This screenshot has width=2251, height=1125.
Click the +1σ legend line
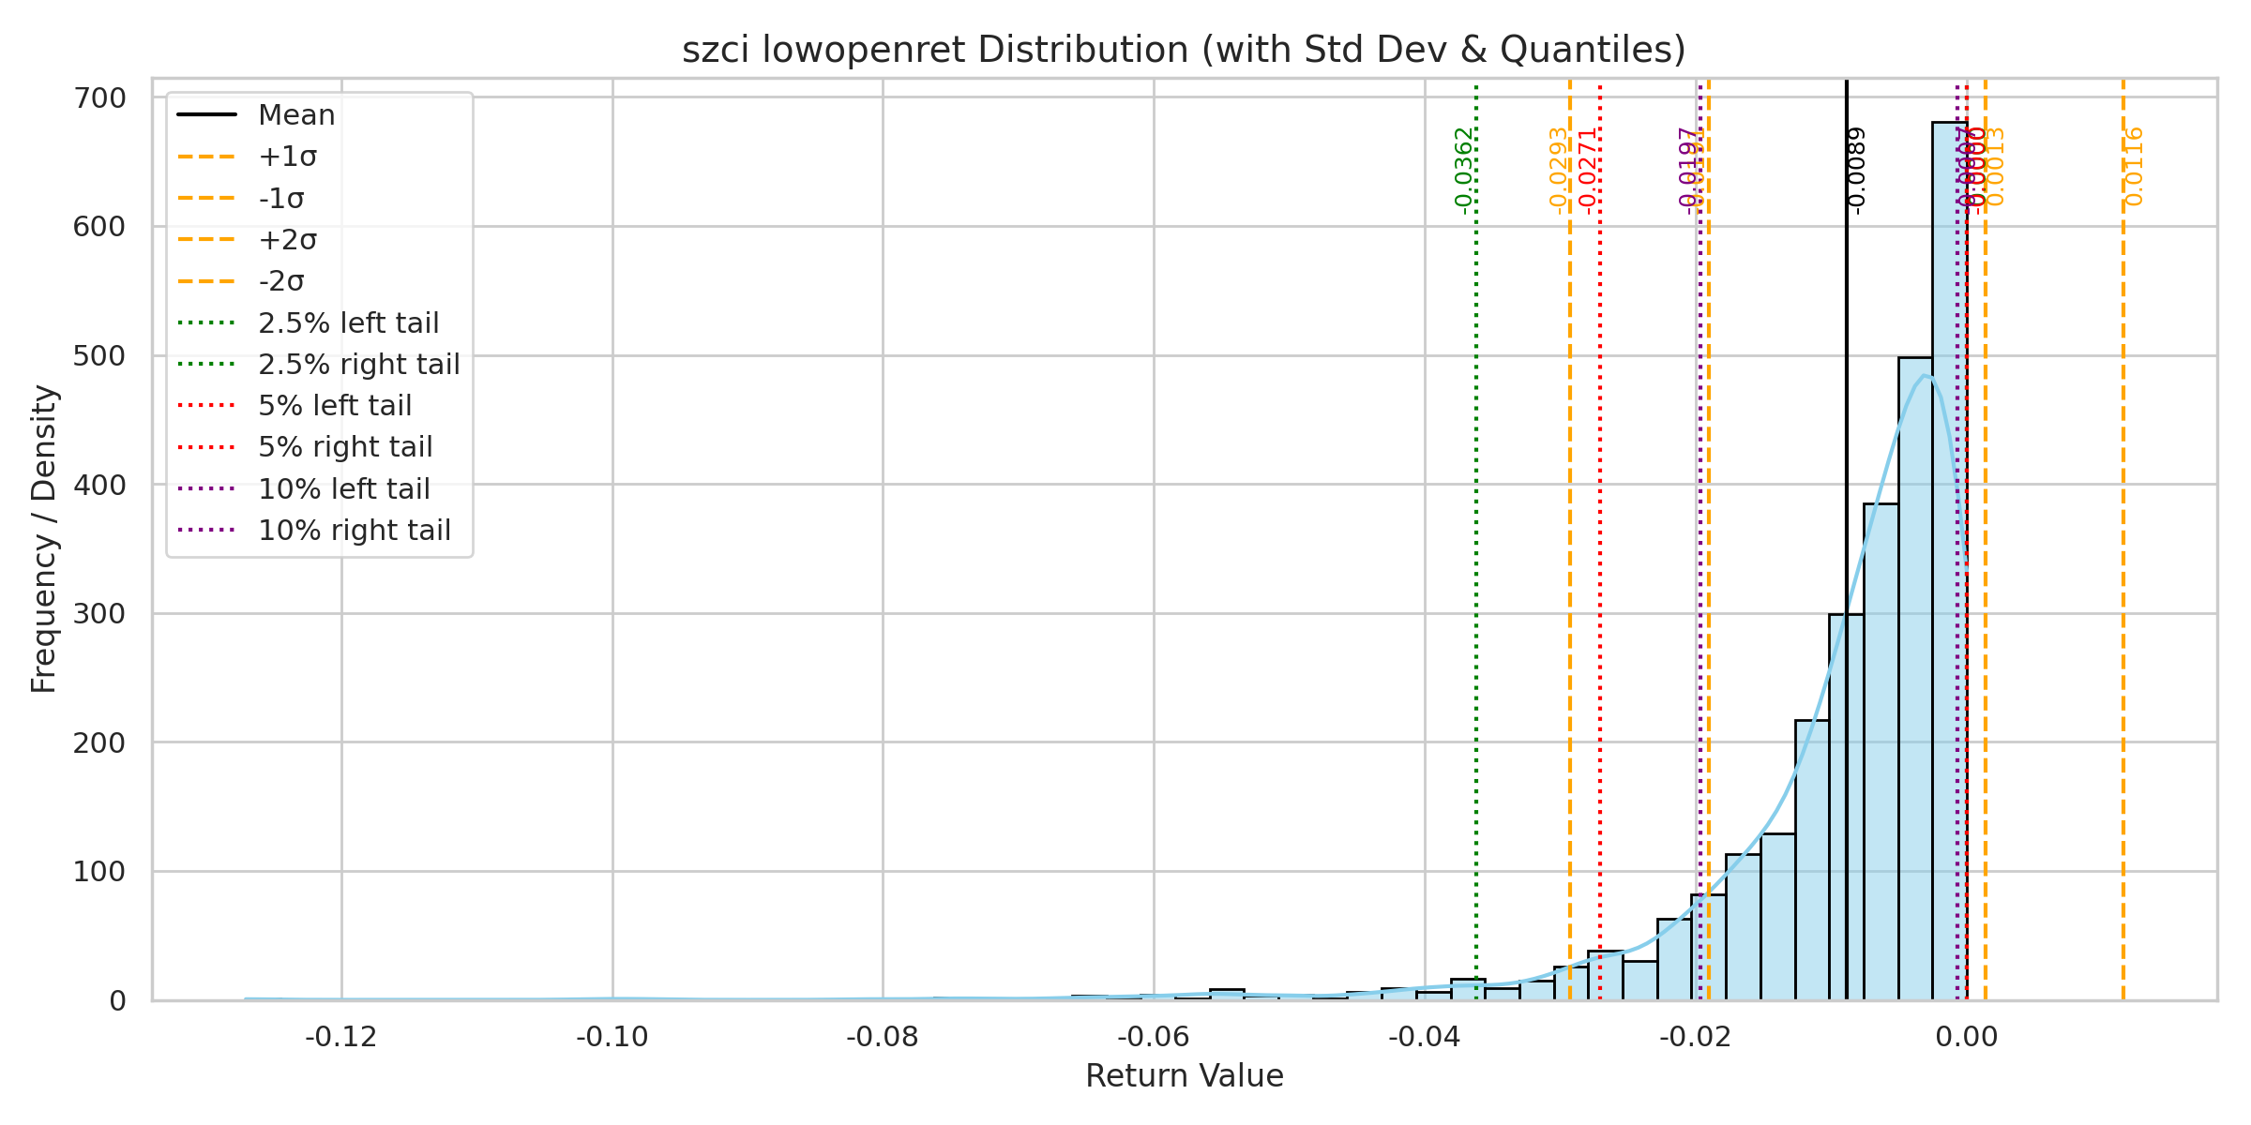tap(206, 157)
